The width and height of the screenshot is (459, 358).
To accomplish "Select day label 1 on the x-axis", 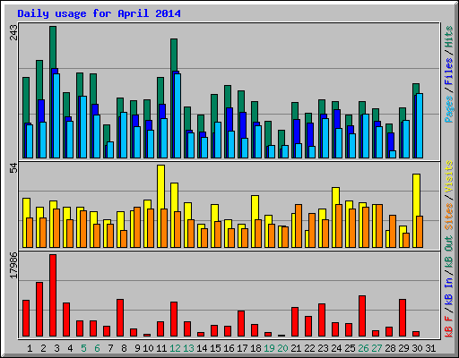I will (30, 348).
